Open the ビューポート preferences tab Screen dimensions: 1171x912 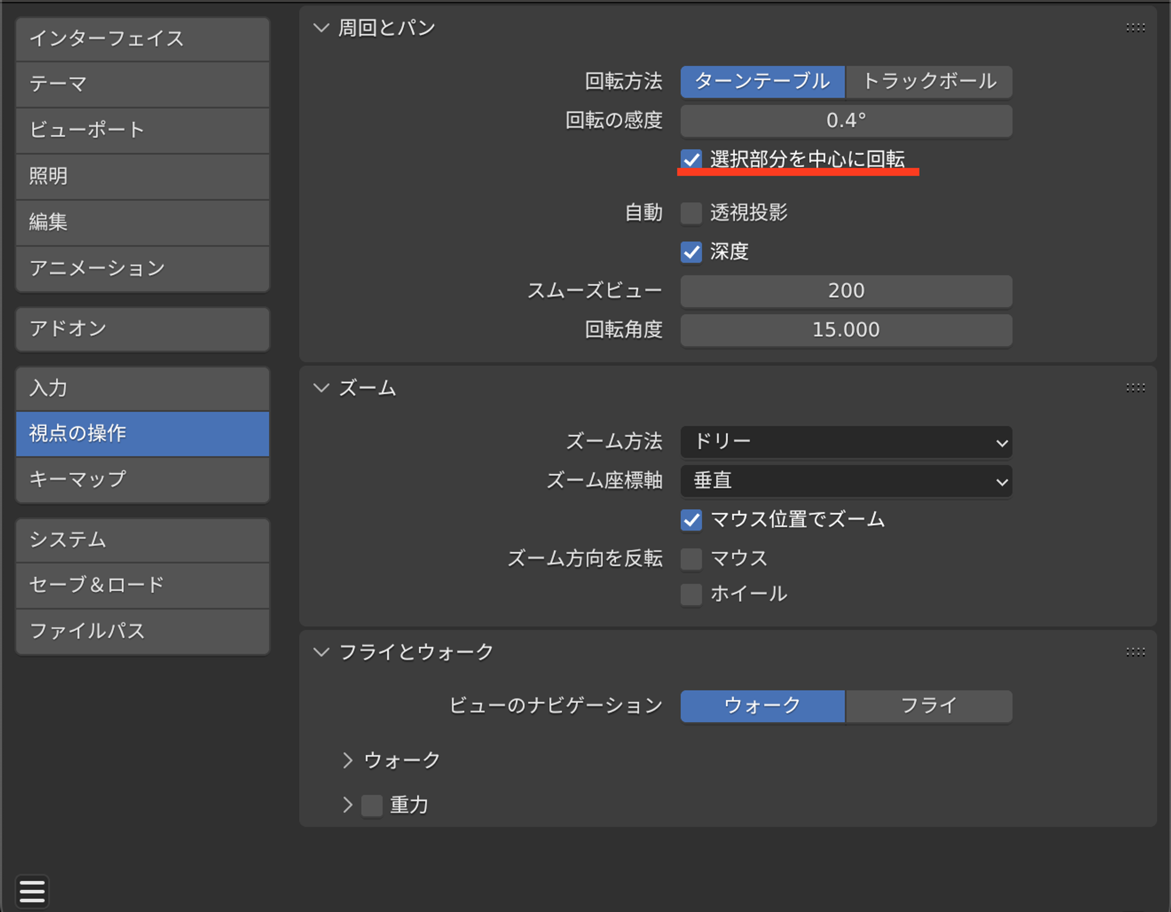click(x=143, y=130)
